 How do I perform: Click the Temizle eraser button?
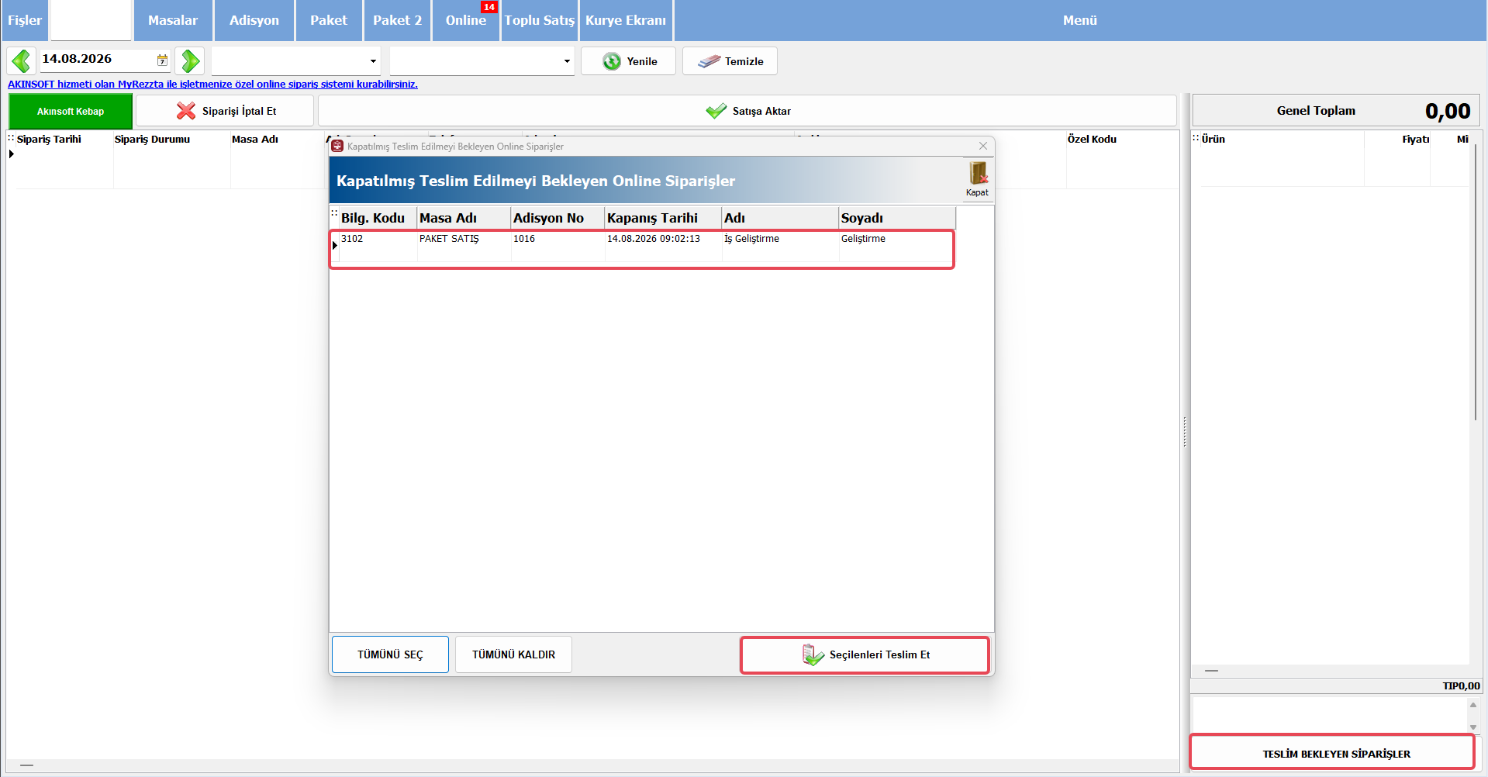pyautogui.click(x=730, y=61)
